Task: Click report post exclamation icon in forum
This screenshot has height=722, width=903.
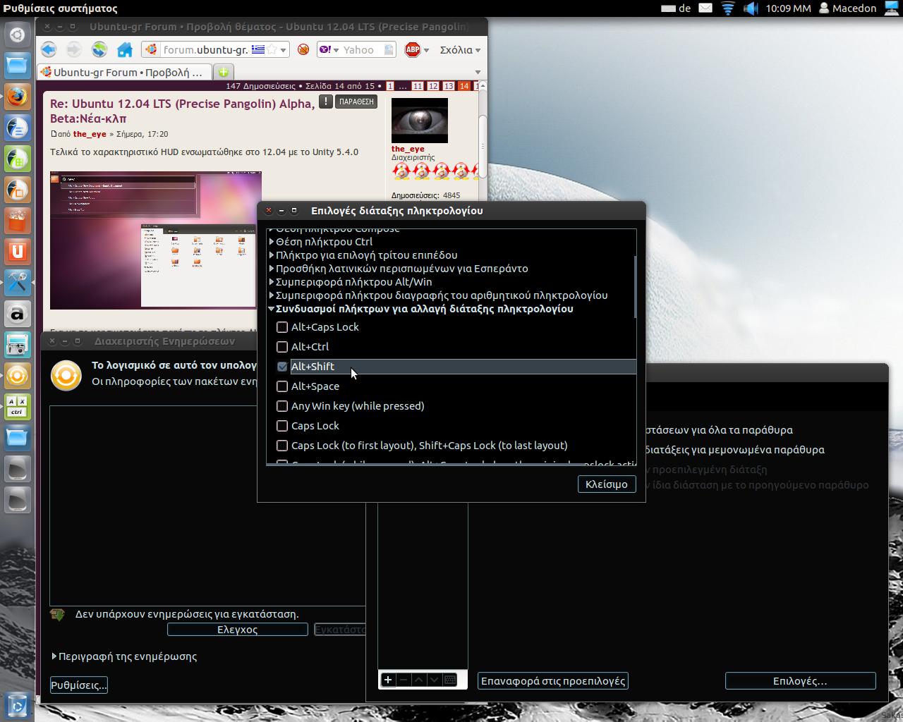Action: [x=325, y=102]
